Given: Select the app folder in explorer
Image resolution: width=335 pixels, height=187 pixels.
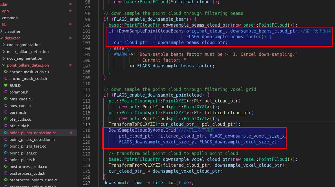Looking at the screenshot, I should pos(5,11).
